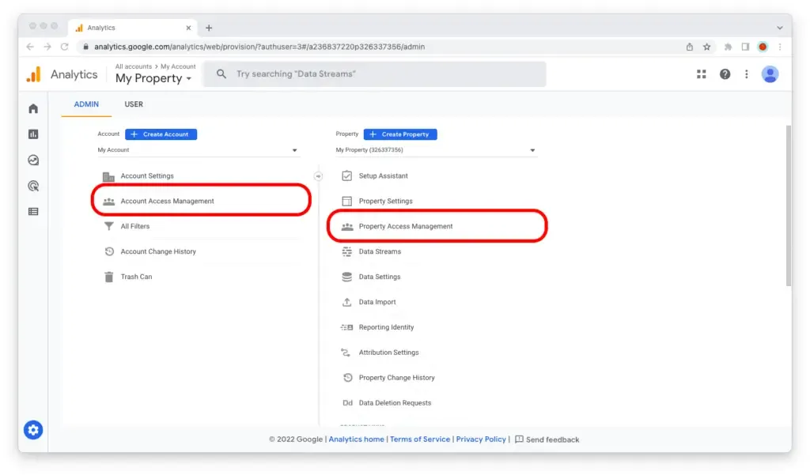Click the Create Account button
The height and width of the screenshot is (475, 810).
tap(161, 134)
